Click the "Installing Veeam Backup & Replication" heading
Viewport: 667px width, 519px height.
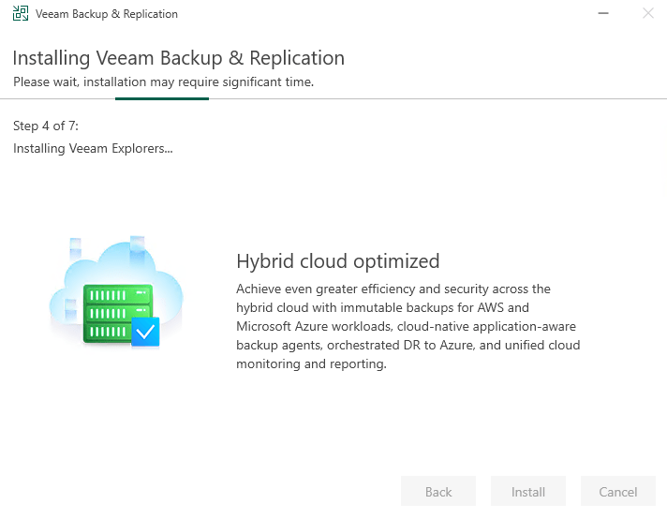(x=179, y=58)
